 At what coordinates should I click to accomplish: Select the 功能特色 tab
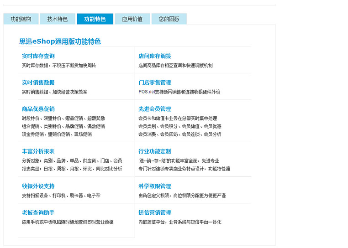[95, 19]
